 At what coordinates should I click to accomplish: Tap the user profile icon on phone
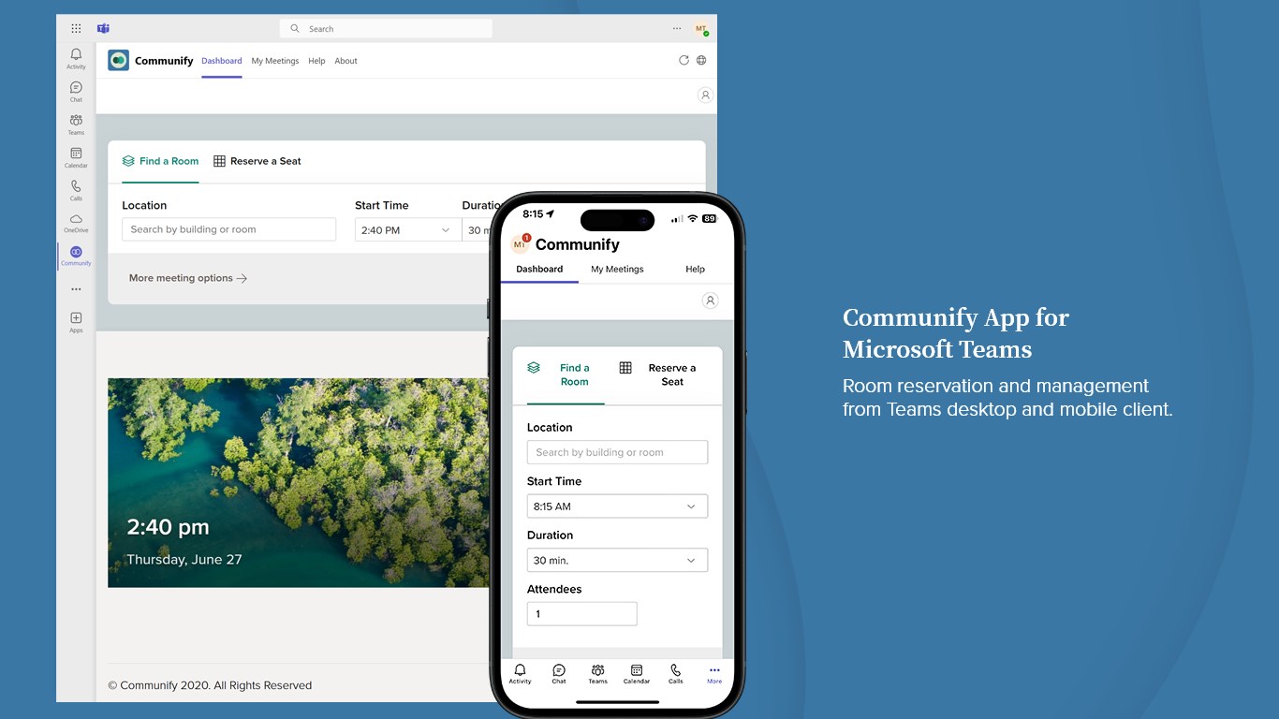710,301
